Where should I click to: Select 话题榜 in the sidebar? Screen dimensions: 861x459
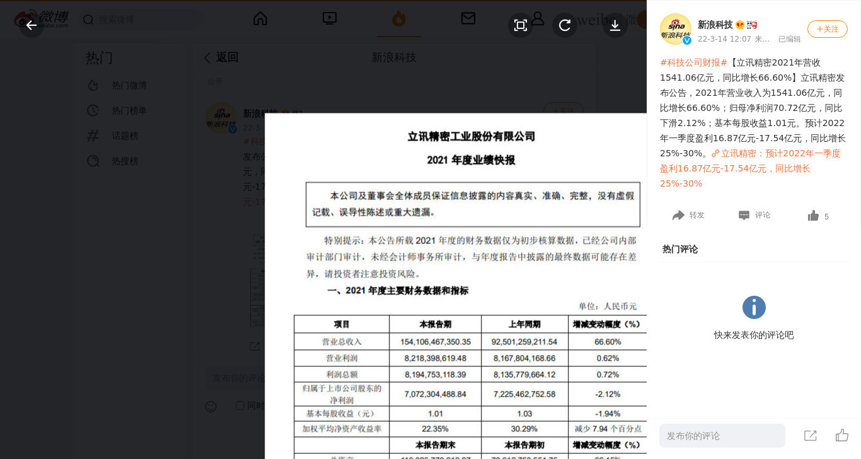[x=125, y=136]
